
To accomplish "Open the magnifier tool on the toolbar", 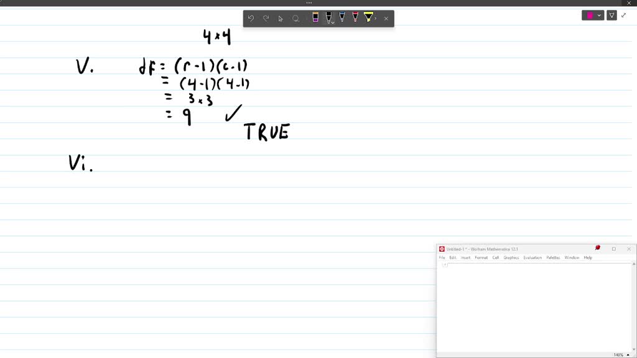I will coord(296,18).
